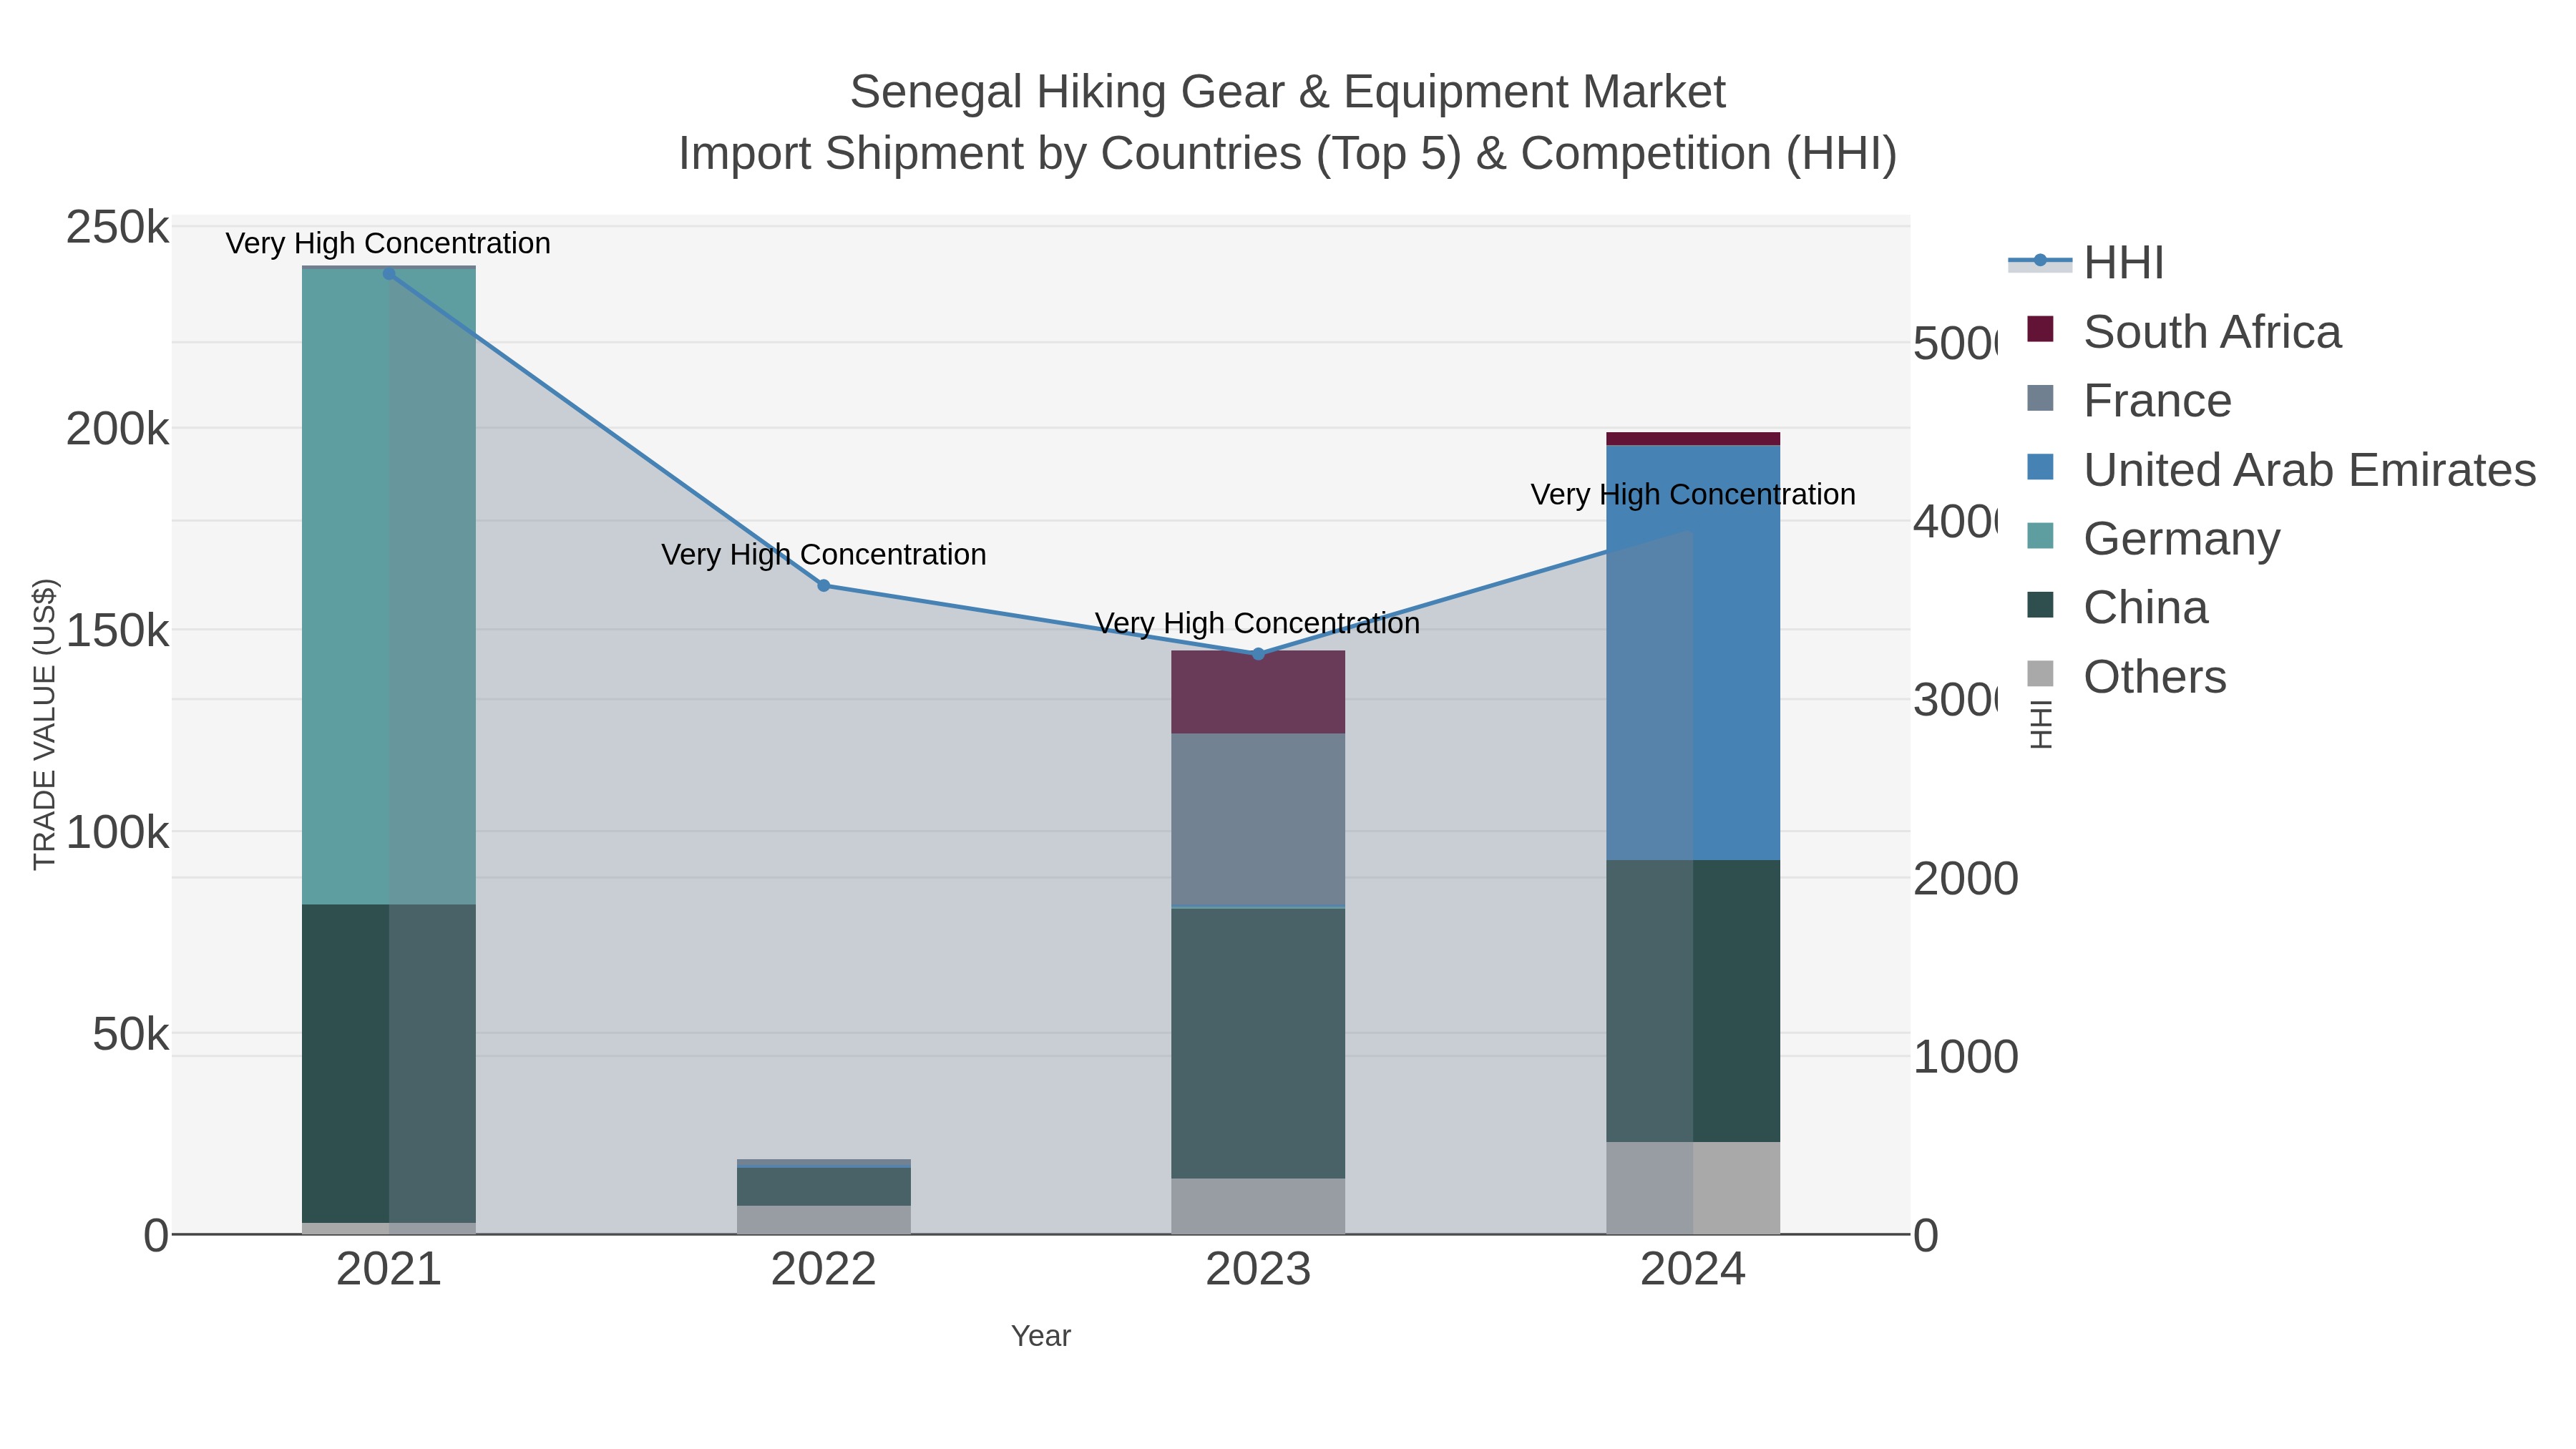Click subtitle 'Import Shipment by Countries (Top 5)'

1070,154
